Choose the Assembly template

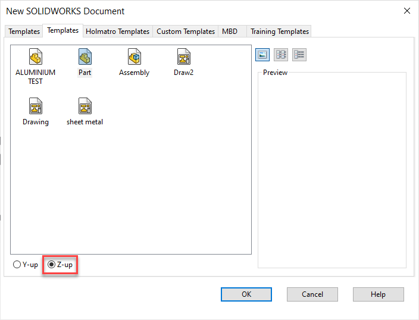[134, 58]
